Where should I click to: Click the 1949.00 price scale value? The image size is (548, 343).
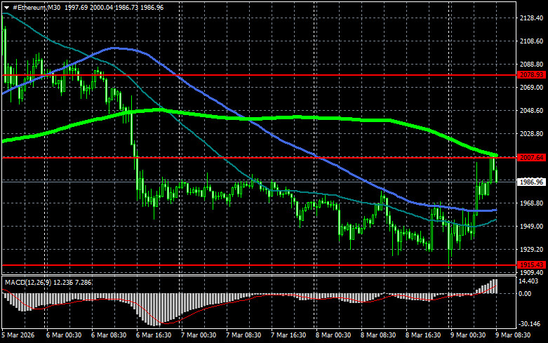click(x=532, y=227)
